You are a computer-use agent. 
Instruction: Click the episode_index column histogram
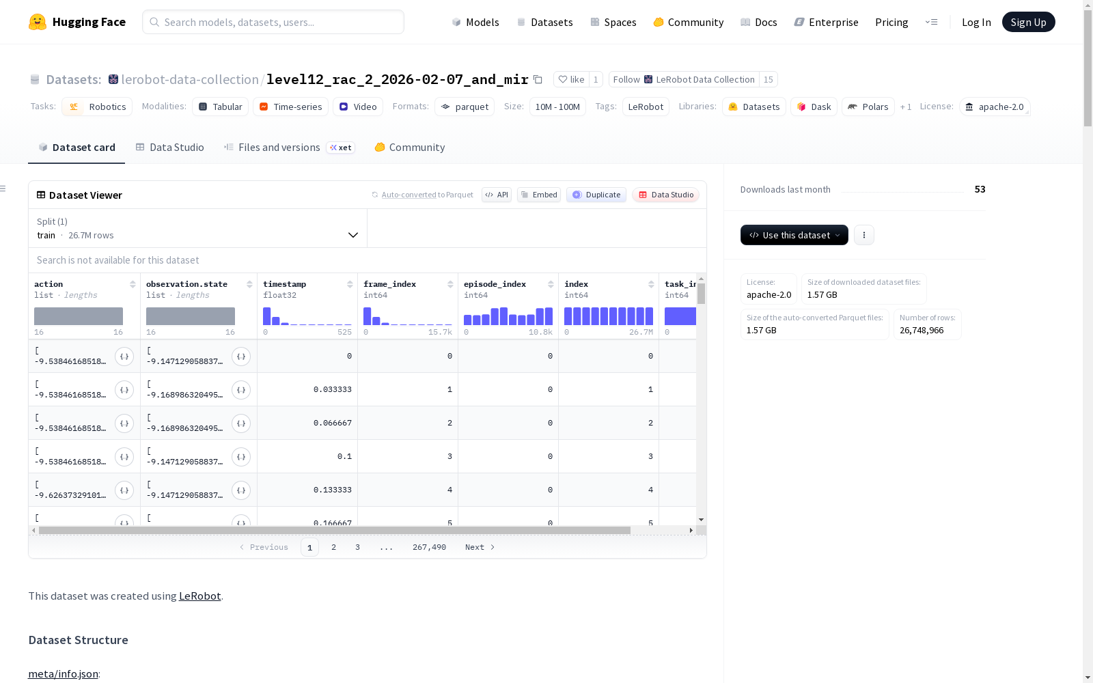[508, 316]
